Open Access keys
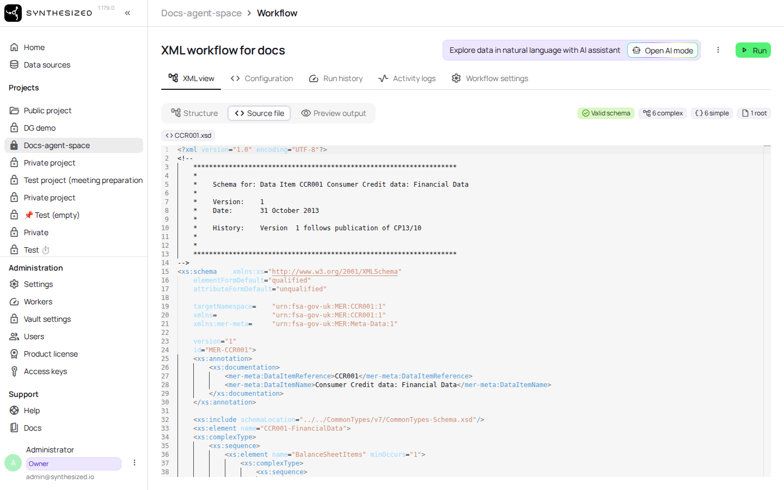The width and height of the screenshot is (784, 490). (73, 371)
